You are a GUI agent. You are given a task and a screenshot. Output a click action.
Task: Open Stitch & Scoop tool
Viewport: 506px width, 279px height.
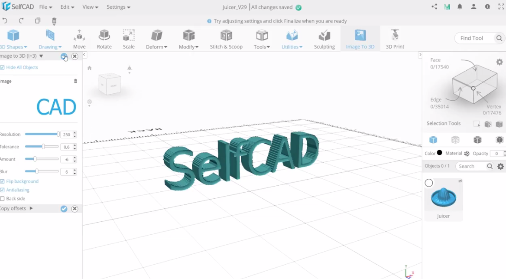[x=226, y=39]
